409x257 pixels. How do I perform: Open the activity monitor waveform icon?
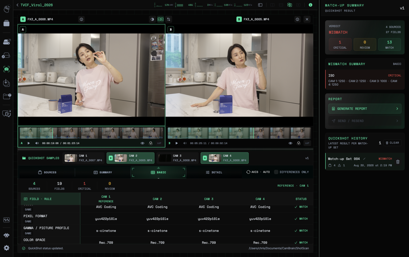pyautogui.click(x=7, y=220)
